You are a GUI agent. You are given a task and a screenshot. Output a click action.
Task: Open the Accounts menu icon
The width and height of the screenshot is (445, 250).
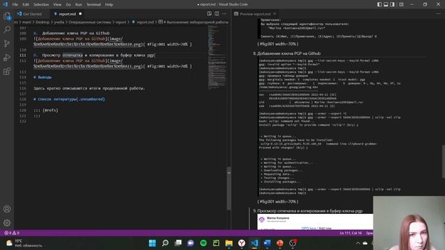tap(7, 209)
